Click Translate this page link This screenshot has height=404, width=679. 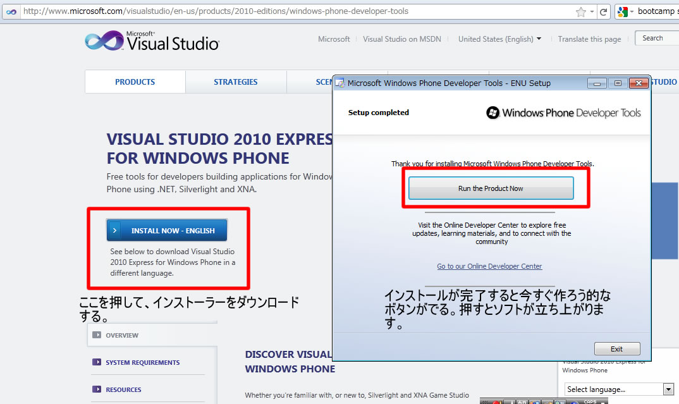[589, 39]
